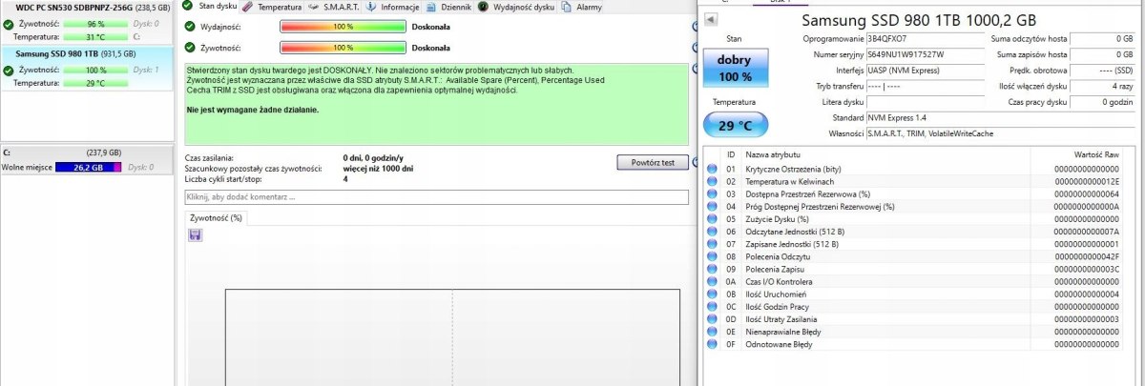The width and height of the screenshot is (1145, 386).
Task: Select the Samsung SSD 980 1TB disk entry
Action: (86, 69)
